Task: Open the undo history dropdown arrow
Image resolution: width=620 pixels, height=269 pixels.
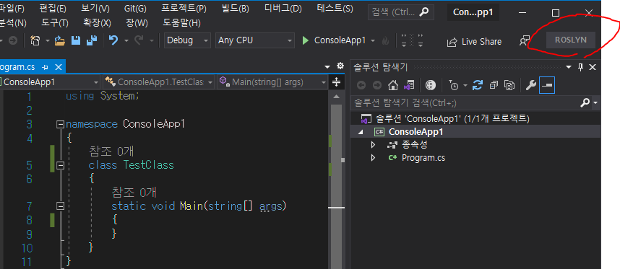Action: click(126, 40)
